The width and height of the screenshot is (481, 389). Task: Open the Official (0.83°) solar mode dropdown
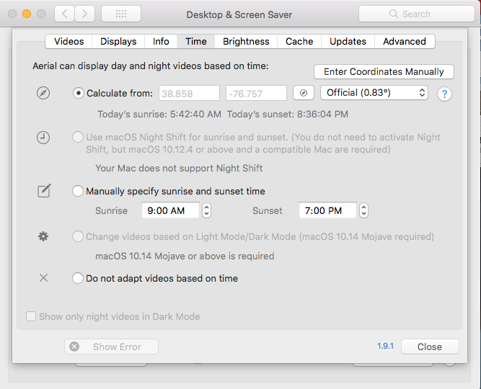(374, 93)
